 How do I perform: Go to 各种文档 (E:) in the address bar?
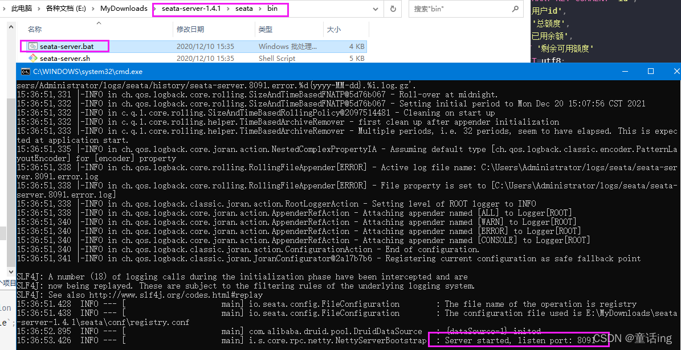pyautogui.click(x=66, y=9)
